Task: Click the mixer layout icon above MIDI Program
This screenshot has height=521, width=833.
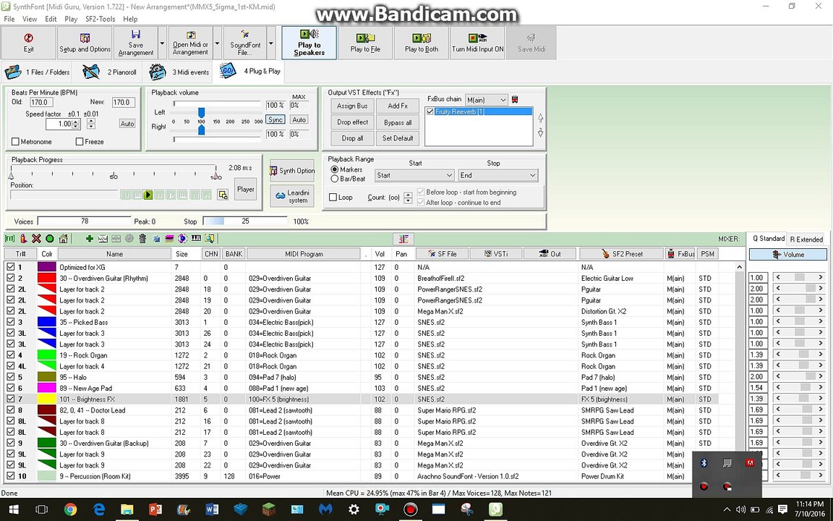Action: click(x=403, y=240)
